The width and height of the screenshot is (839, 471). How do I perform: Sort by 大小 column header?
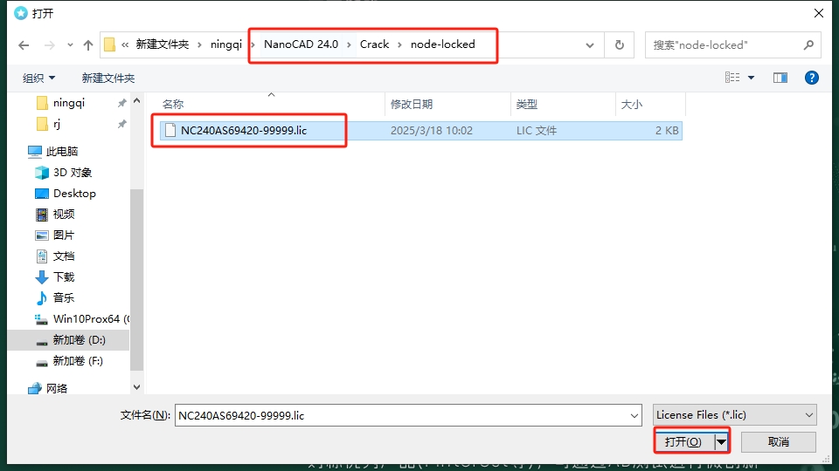click(x=631, y=104)
